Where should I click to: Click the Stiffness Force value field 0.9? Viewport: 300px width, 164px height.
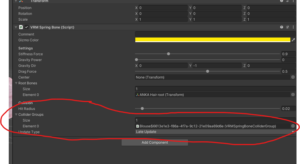289,54
